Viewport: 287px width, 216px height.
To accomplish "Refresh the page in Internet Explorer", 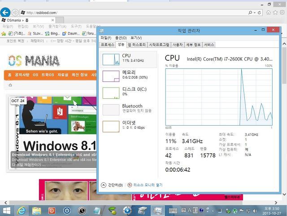I will [x=259, y=13].
